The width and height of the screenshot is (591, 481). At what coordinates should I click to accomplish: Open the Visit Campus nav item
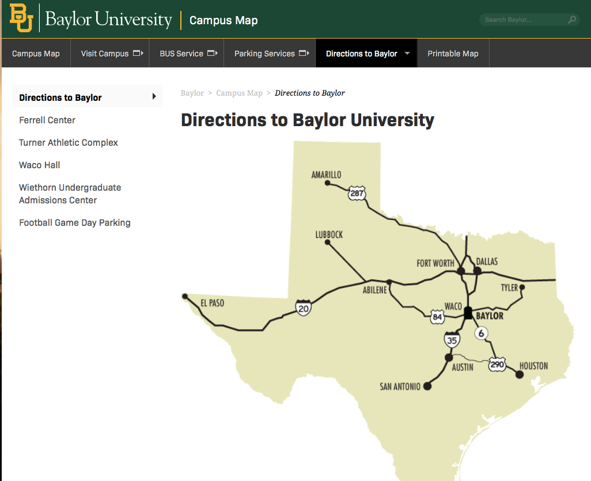coord(110,54)
